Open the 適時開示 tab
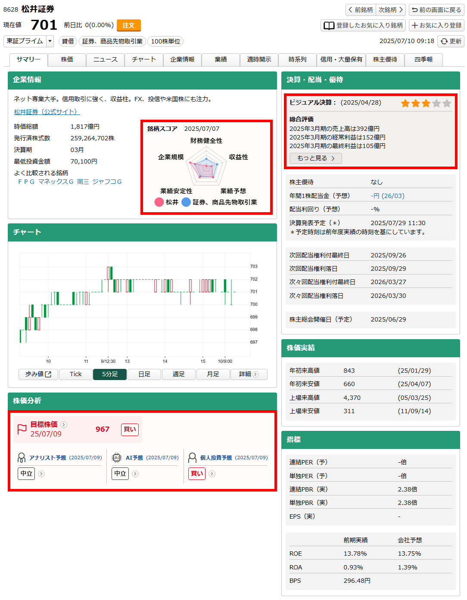The width and height of the screenshot is (467, 600). (259, 60)
